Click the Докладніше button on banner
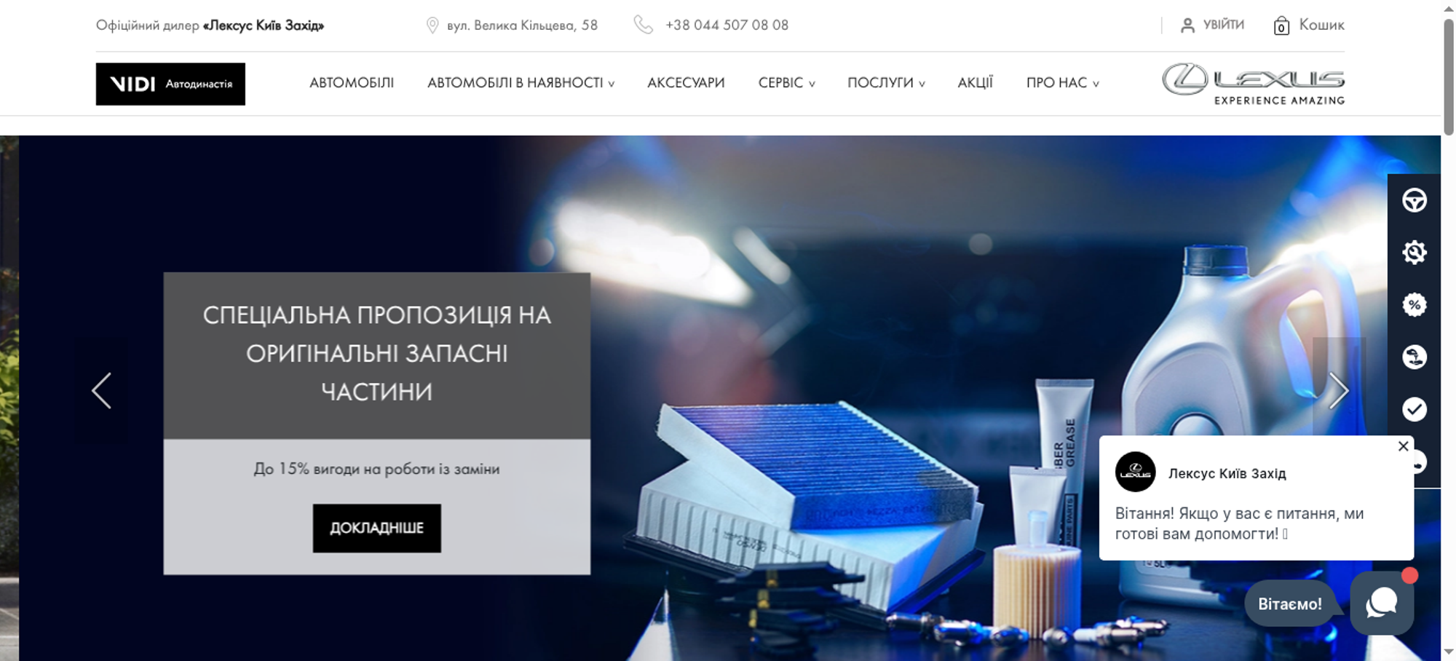Screen dimensions: 1456x661 tap(376, 528)
